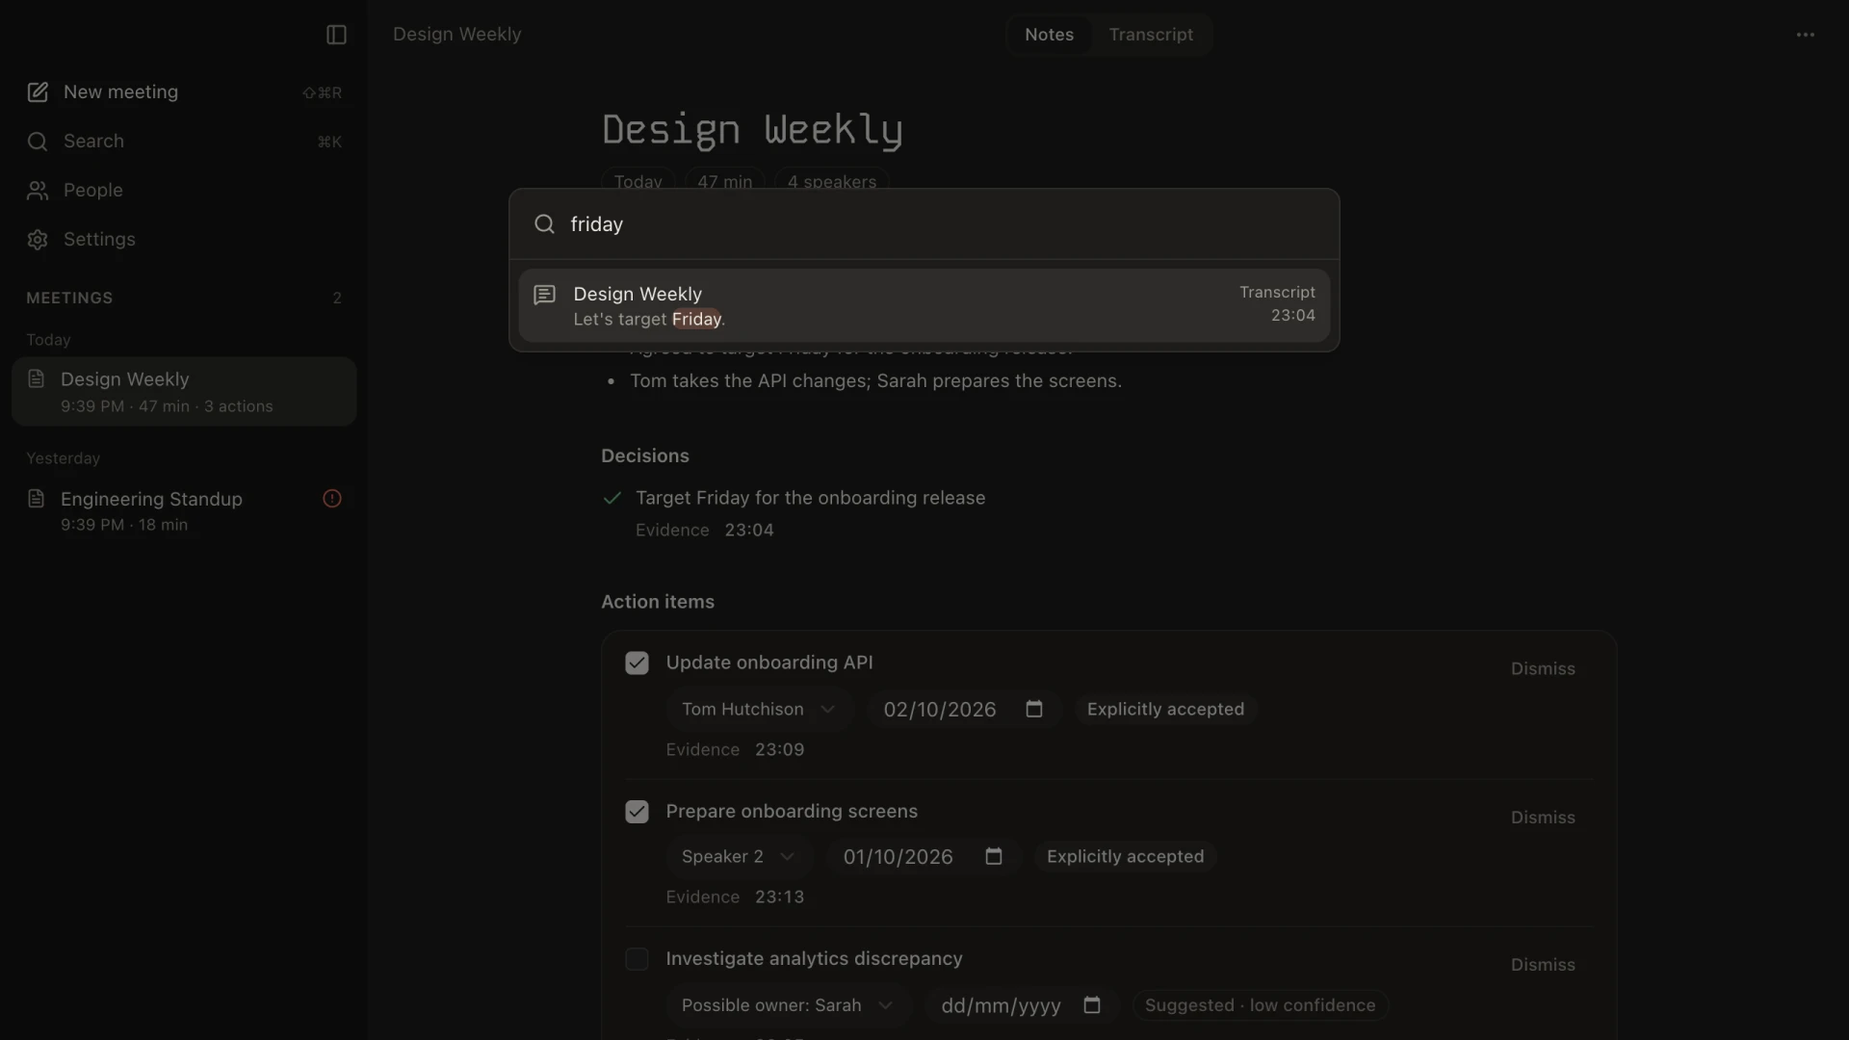This screenshot has width=1849, height=1040.
Task: Click the transcript icon in the search result
Action: point(545,295)
